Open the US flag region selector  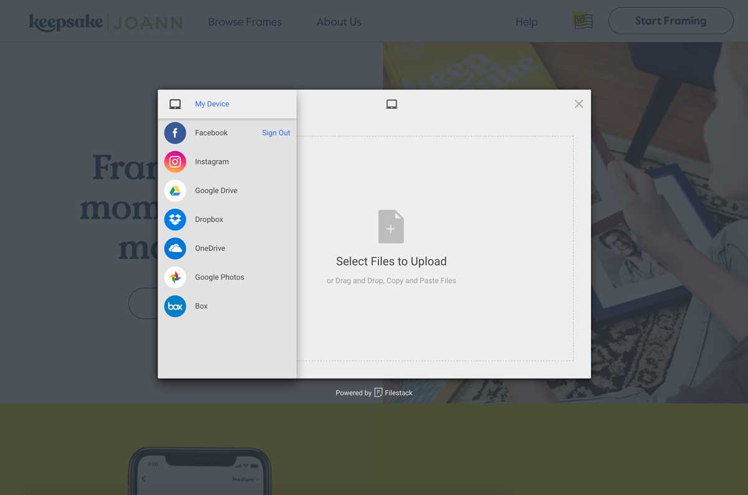(x=583, y=21)
